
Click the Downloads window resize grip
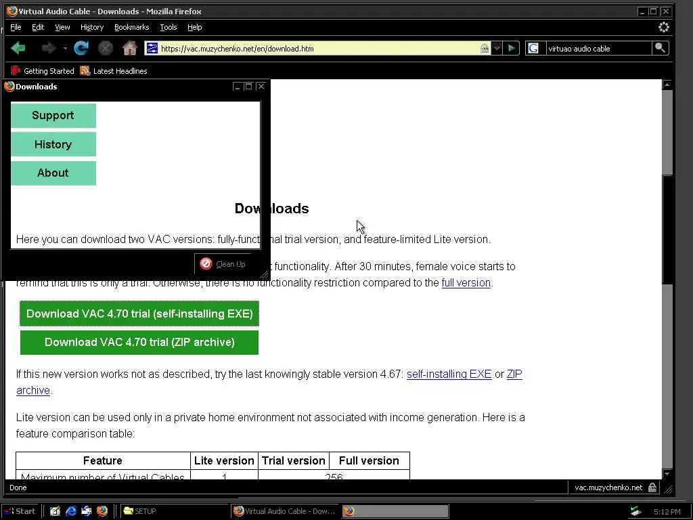click(265, 275)
